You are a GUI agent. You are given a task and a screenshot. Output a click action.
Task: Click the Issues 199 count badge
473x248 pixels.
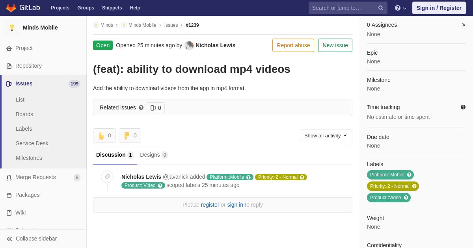click(74, 84)
